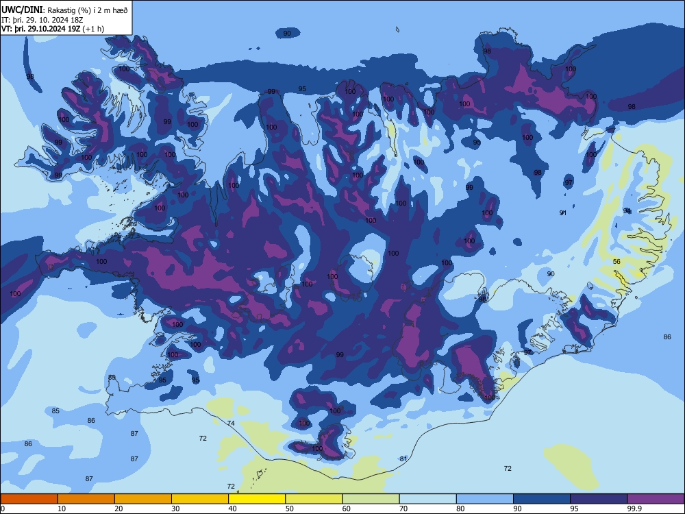
Task: Select the legend scale label 60
Action: point(347,509)
